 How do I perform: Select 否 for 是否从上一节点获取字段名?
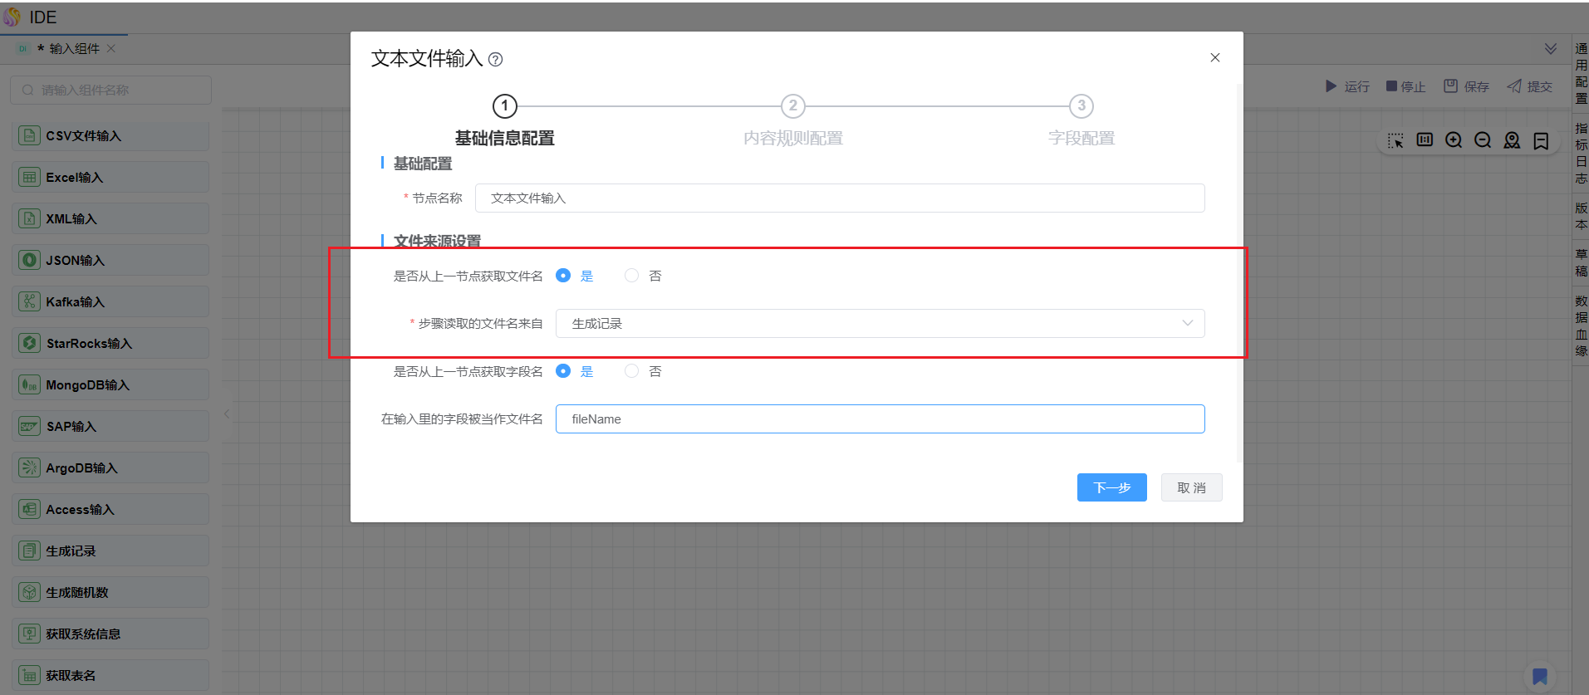pos(632,371)
